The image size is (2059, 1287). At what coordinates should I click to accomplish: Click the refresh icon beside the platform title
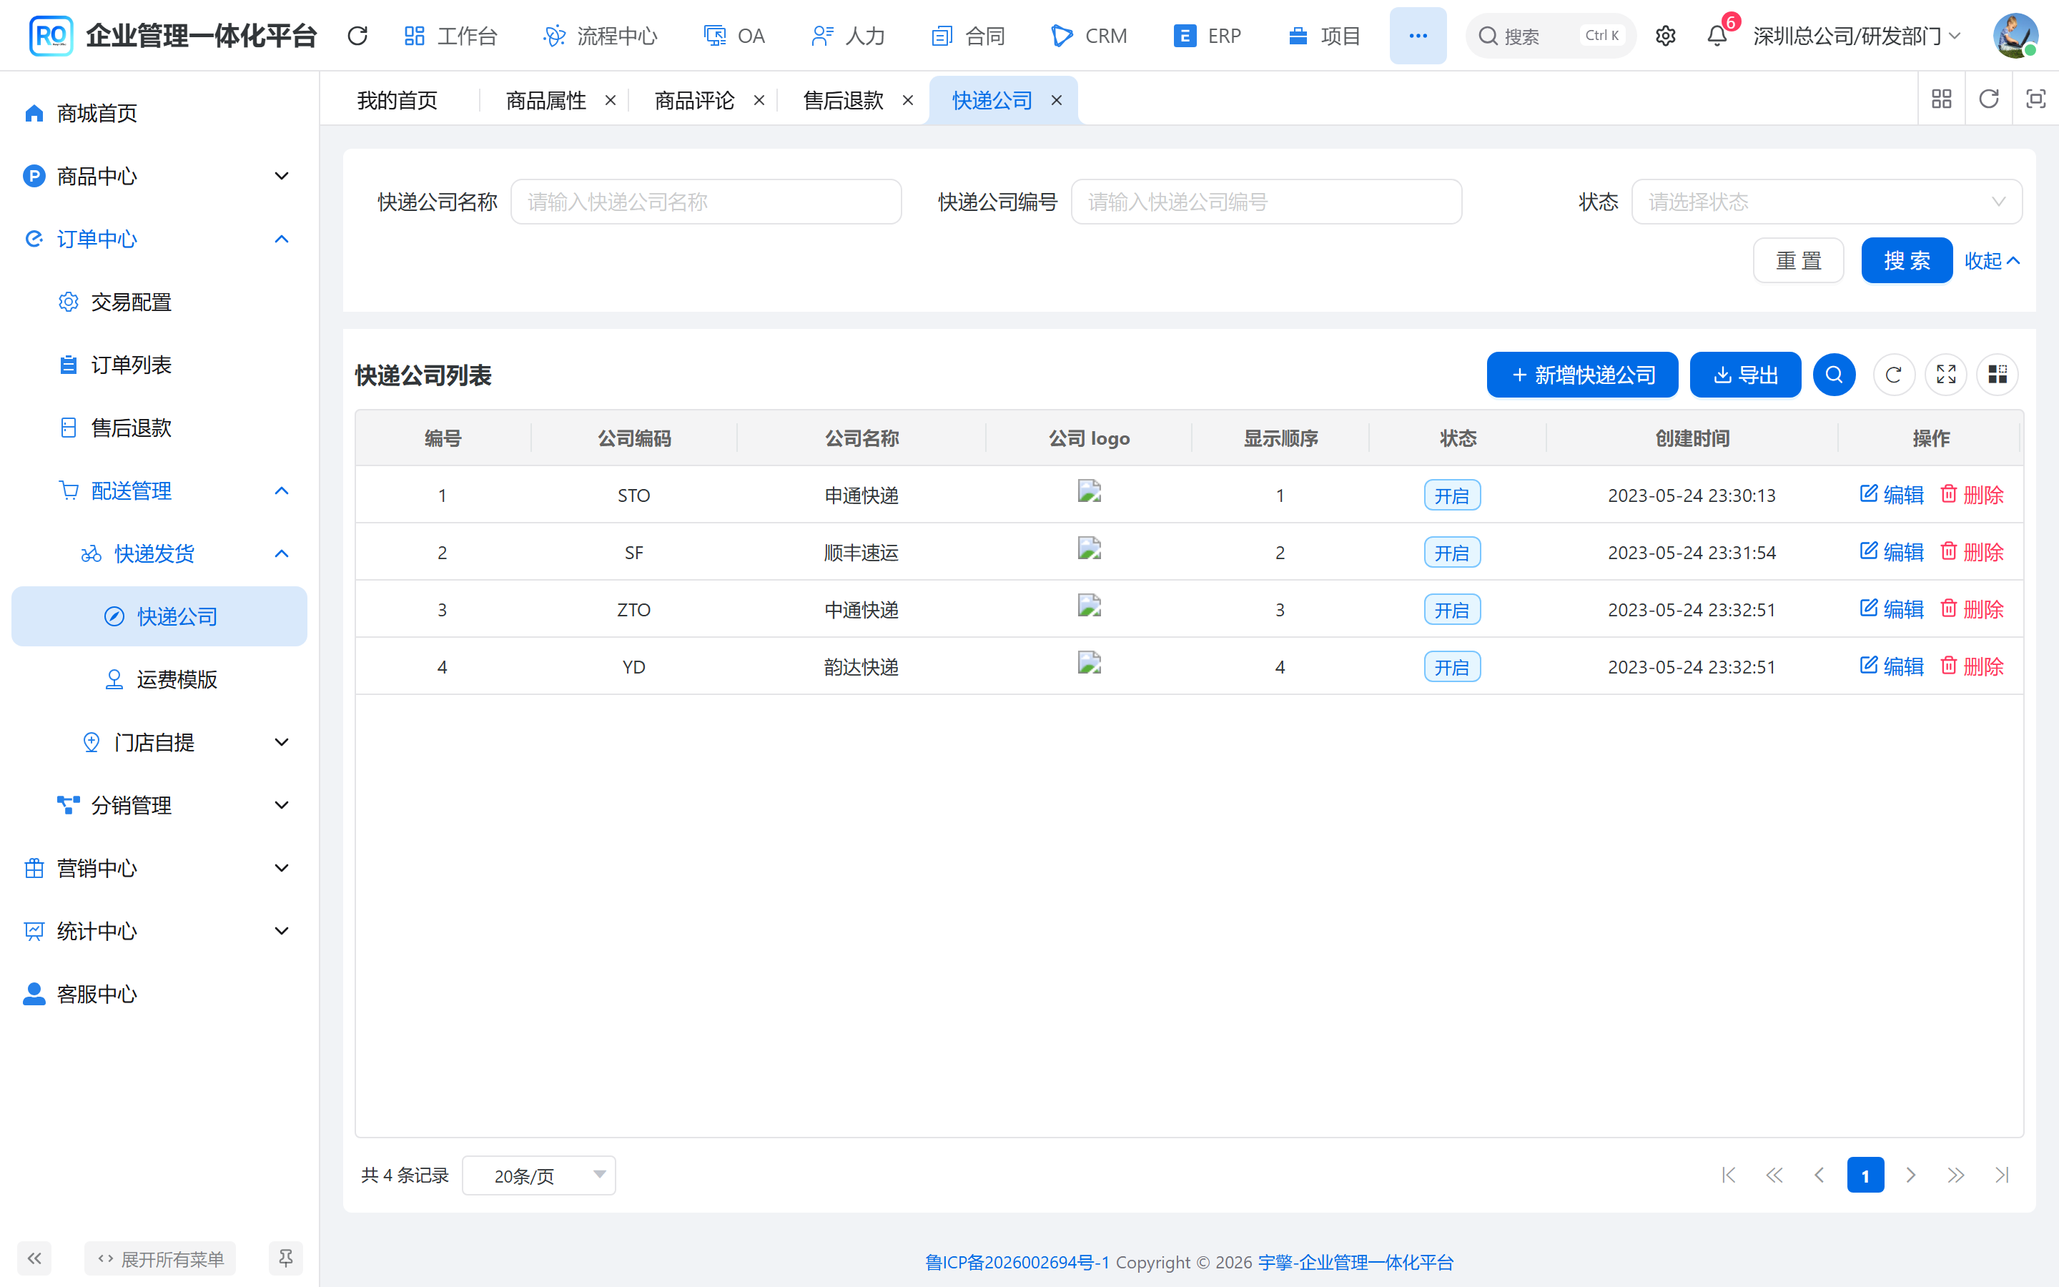[357, 36]
